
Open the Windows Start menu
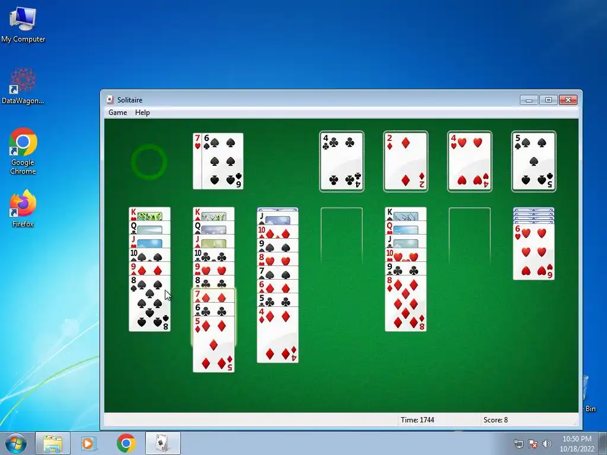pos(16,443)
